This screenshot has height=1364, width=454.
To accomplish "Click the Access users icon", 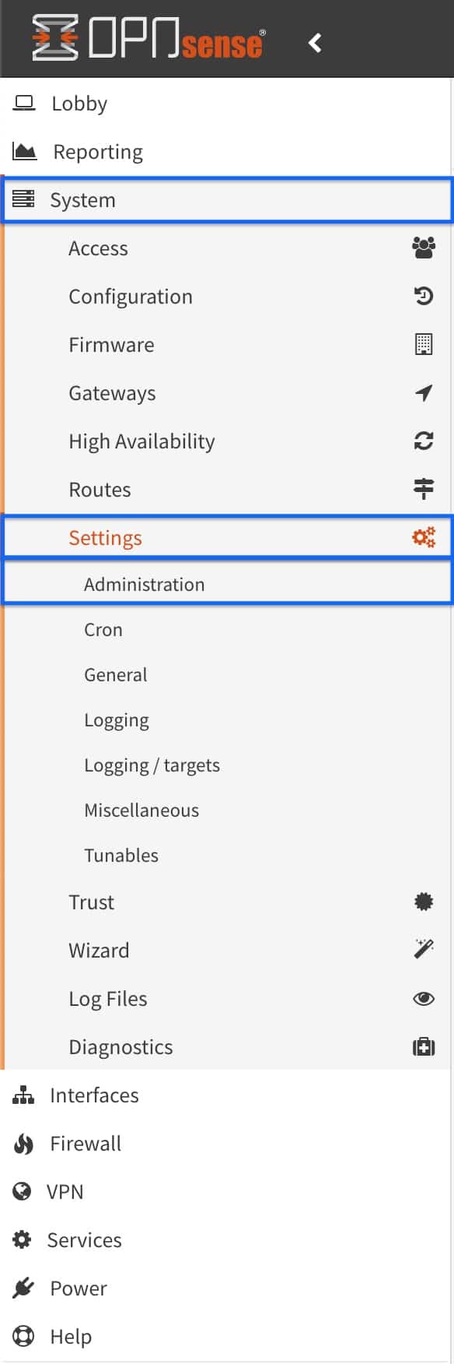I will 424,248.
